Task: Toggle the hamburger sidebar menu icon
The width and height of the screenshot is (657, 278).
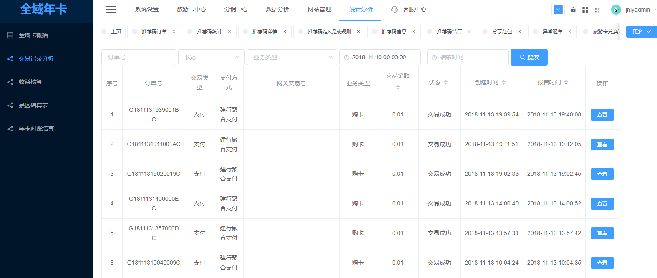Action: click(111, 10)
